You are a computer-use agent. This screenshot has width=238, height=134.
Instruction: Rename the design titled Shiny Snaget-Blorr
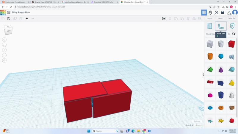coord(21,12)
